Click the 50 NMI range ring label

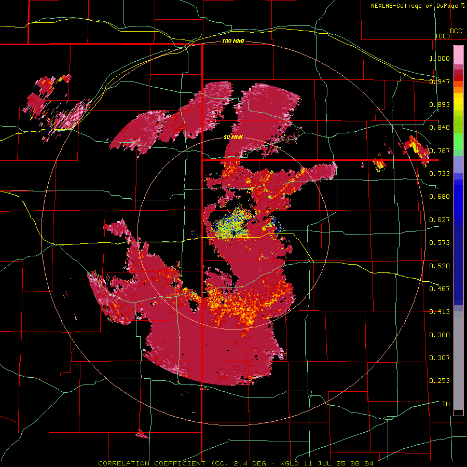tap(233, 138)
